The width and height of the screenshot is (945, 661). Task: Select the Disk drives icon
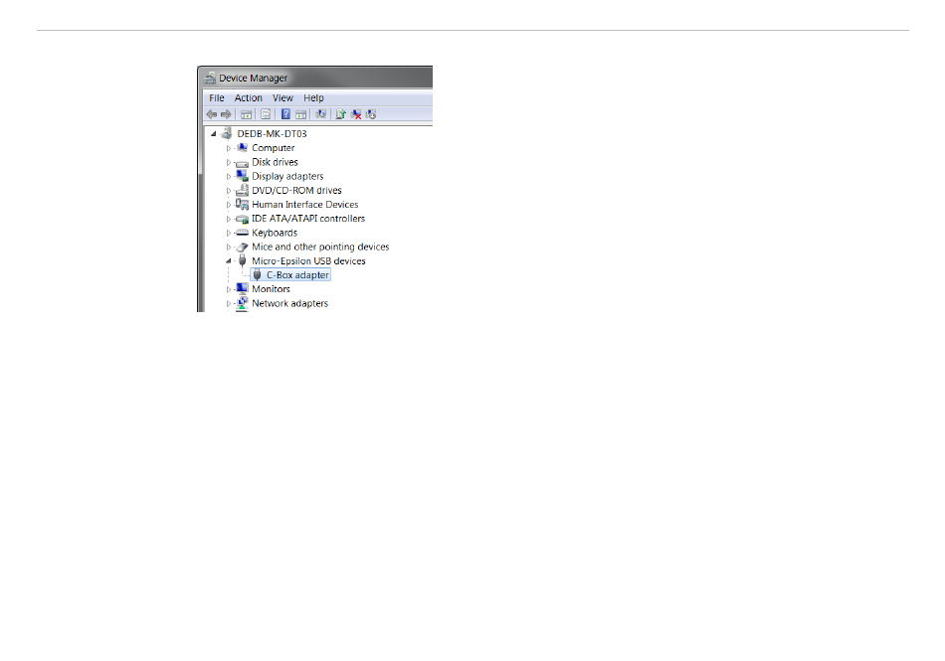pyautogui.click(x=243, y=163)
